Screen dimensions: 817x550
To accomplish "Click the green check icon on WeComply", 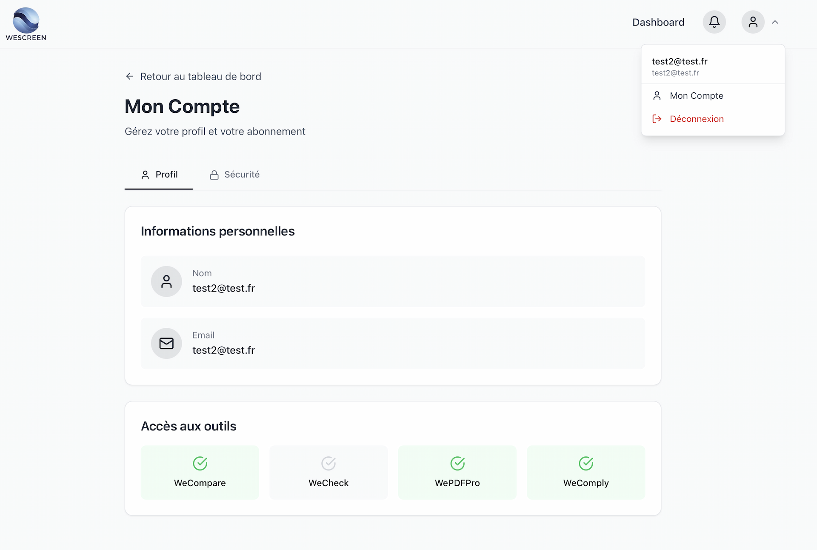I will 586,463.
